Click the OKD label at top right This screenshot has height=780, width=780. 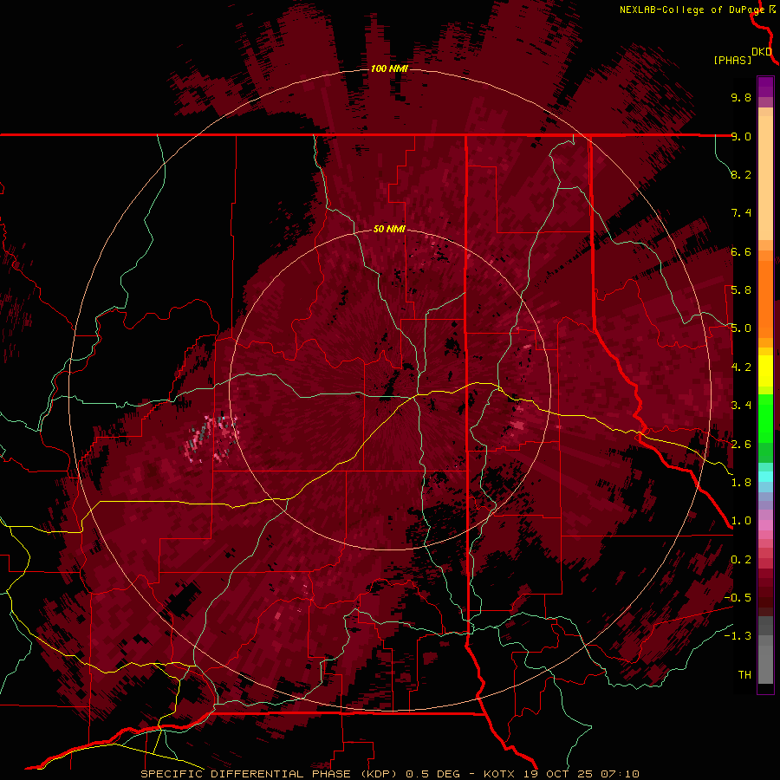pyautogui.click(x=762, y=52)
